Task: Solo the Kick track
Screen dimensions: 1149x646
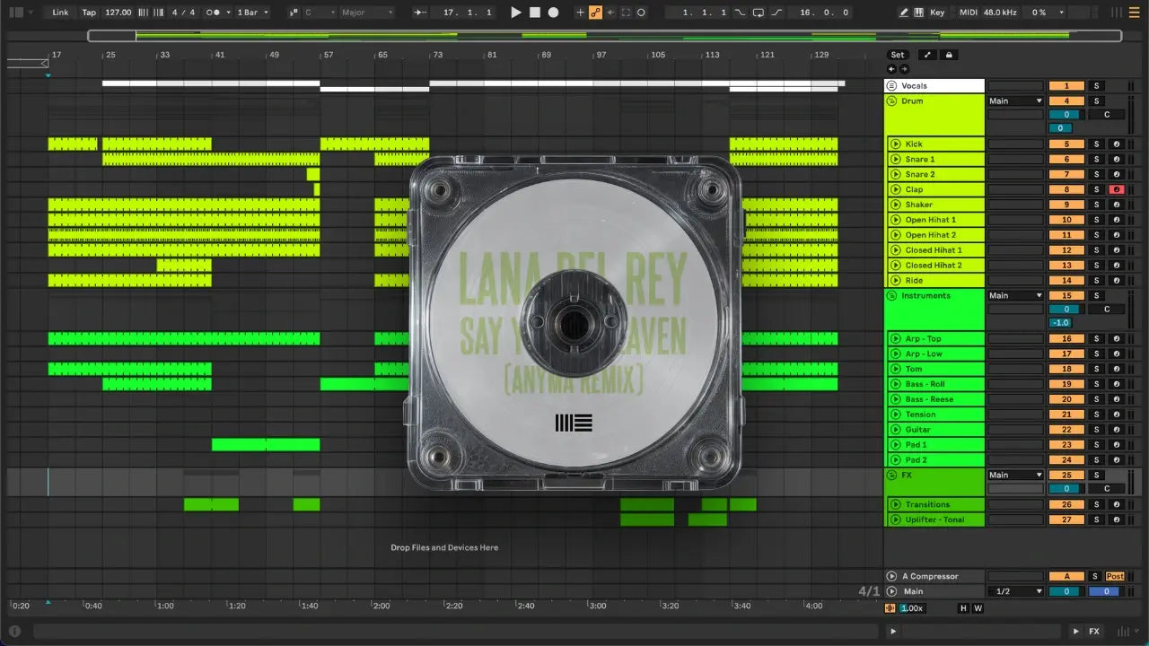Action: (1095, 144)
